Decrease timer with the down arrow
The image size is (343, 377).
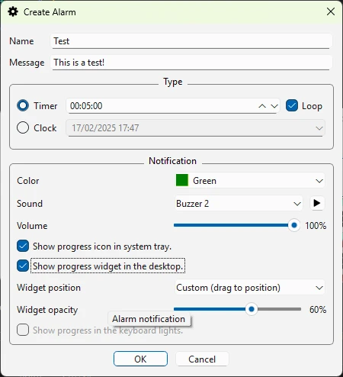click(274, 106)
